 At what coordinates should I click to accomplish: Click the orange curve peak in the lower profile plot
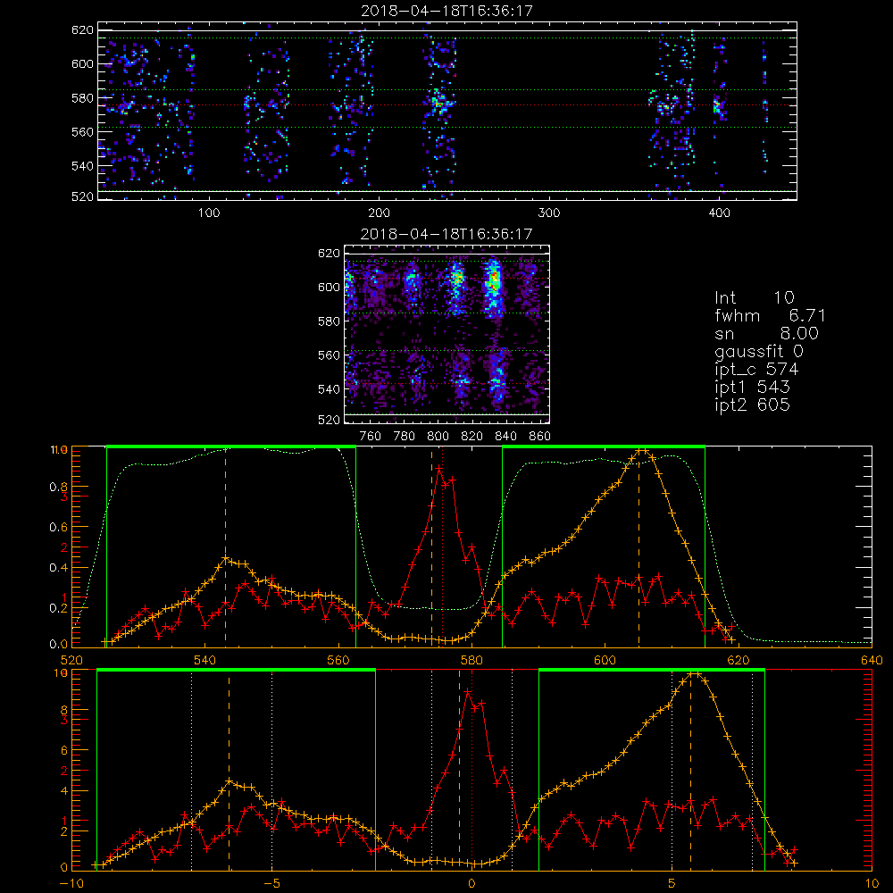(x=694, y=674)
